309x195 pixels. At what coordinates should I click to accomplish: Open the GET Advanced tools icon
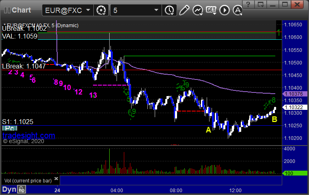click(x=211, y=10)
